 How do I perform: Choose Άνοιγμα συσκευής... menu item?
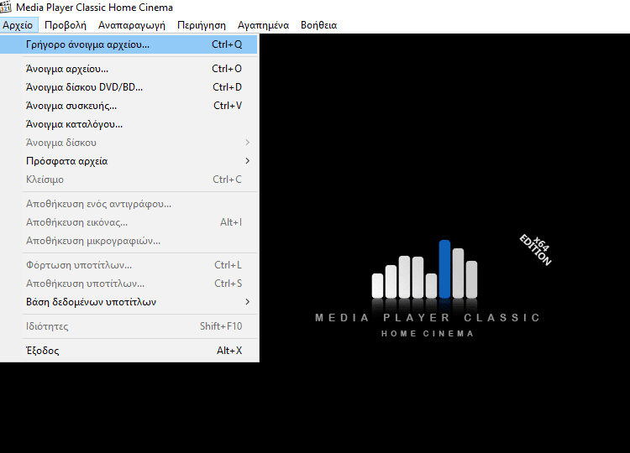click(x=129, y=106)
